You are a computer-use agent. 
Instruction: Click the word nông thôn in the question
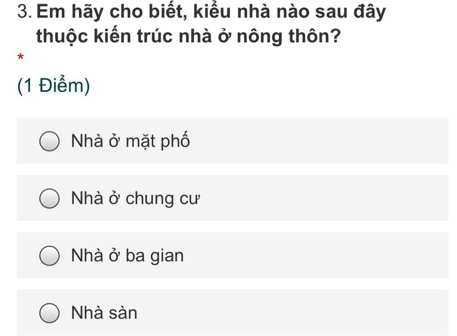coord(289,37)
